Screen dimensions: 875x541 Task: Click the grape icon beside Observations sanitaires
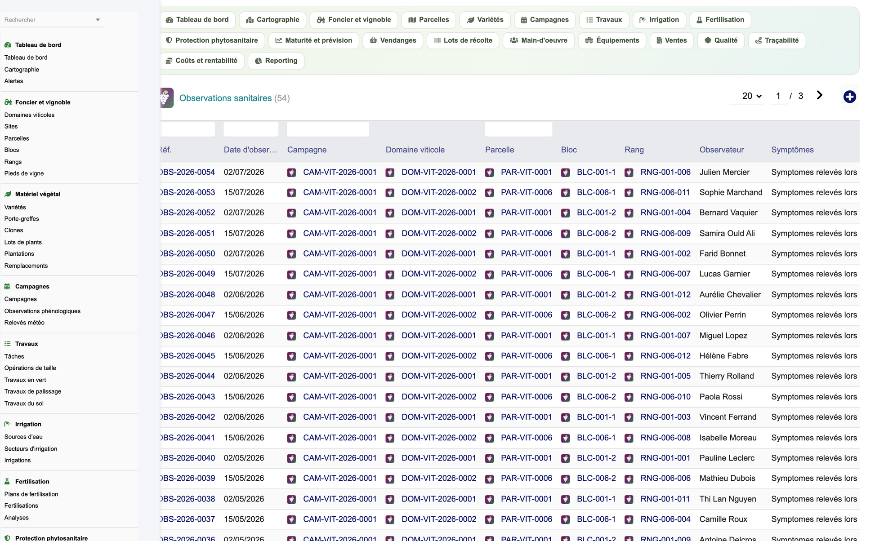(x=167, y=98)
